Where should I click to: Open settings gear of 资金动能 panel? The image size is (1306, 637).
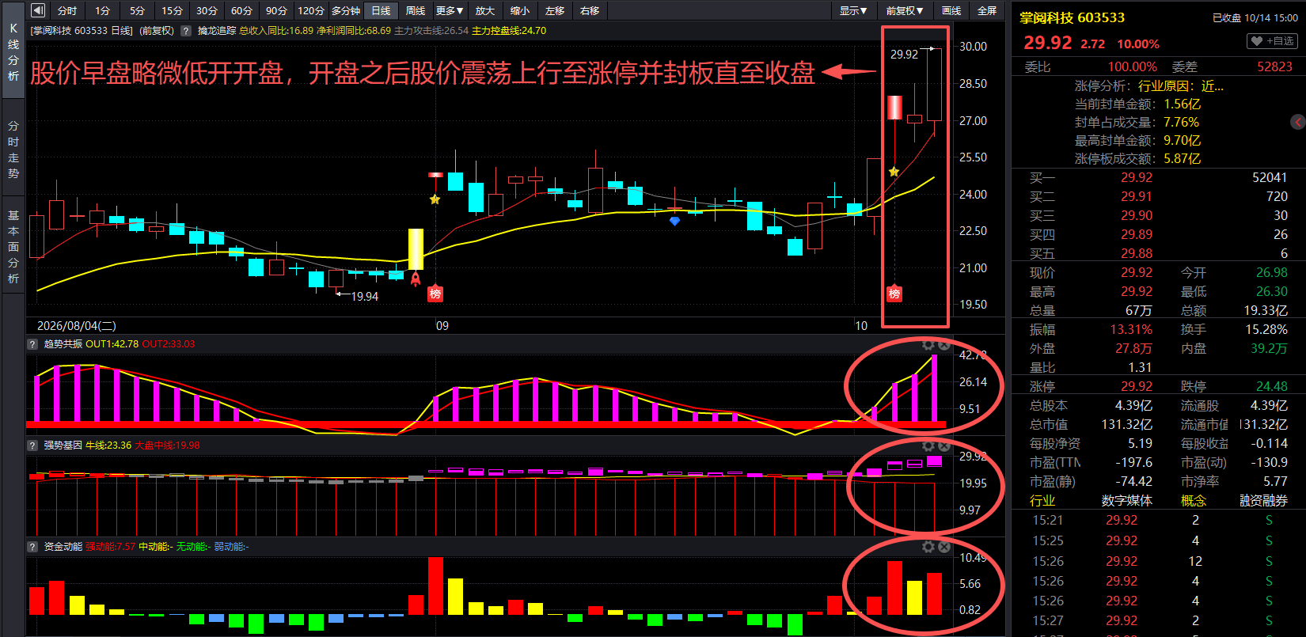(x=928, y=548)
